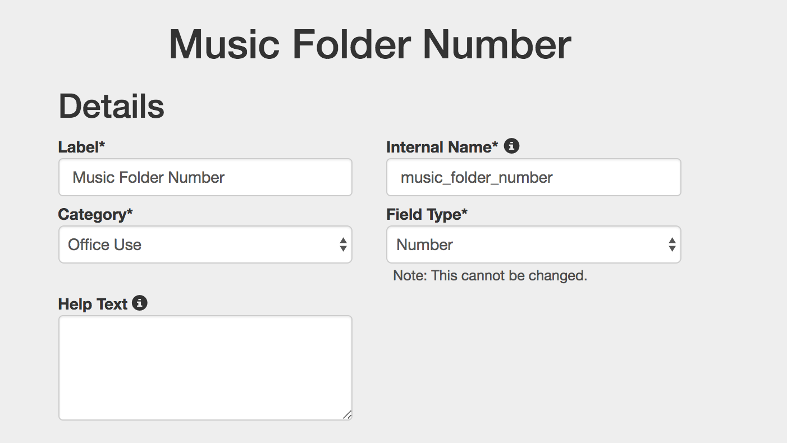This screenshot has width=787, height=443.
Task: Click the info icon beside Internal Name
Action: pyautogui.click(x=511, y=146)
